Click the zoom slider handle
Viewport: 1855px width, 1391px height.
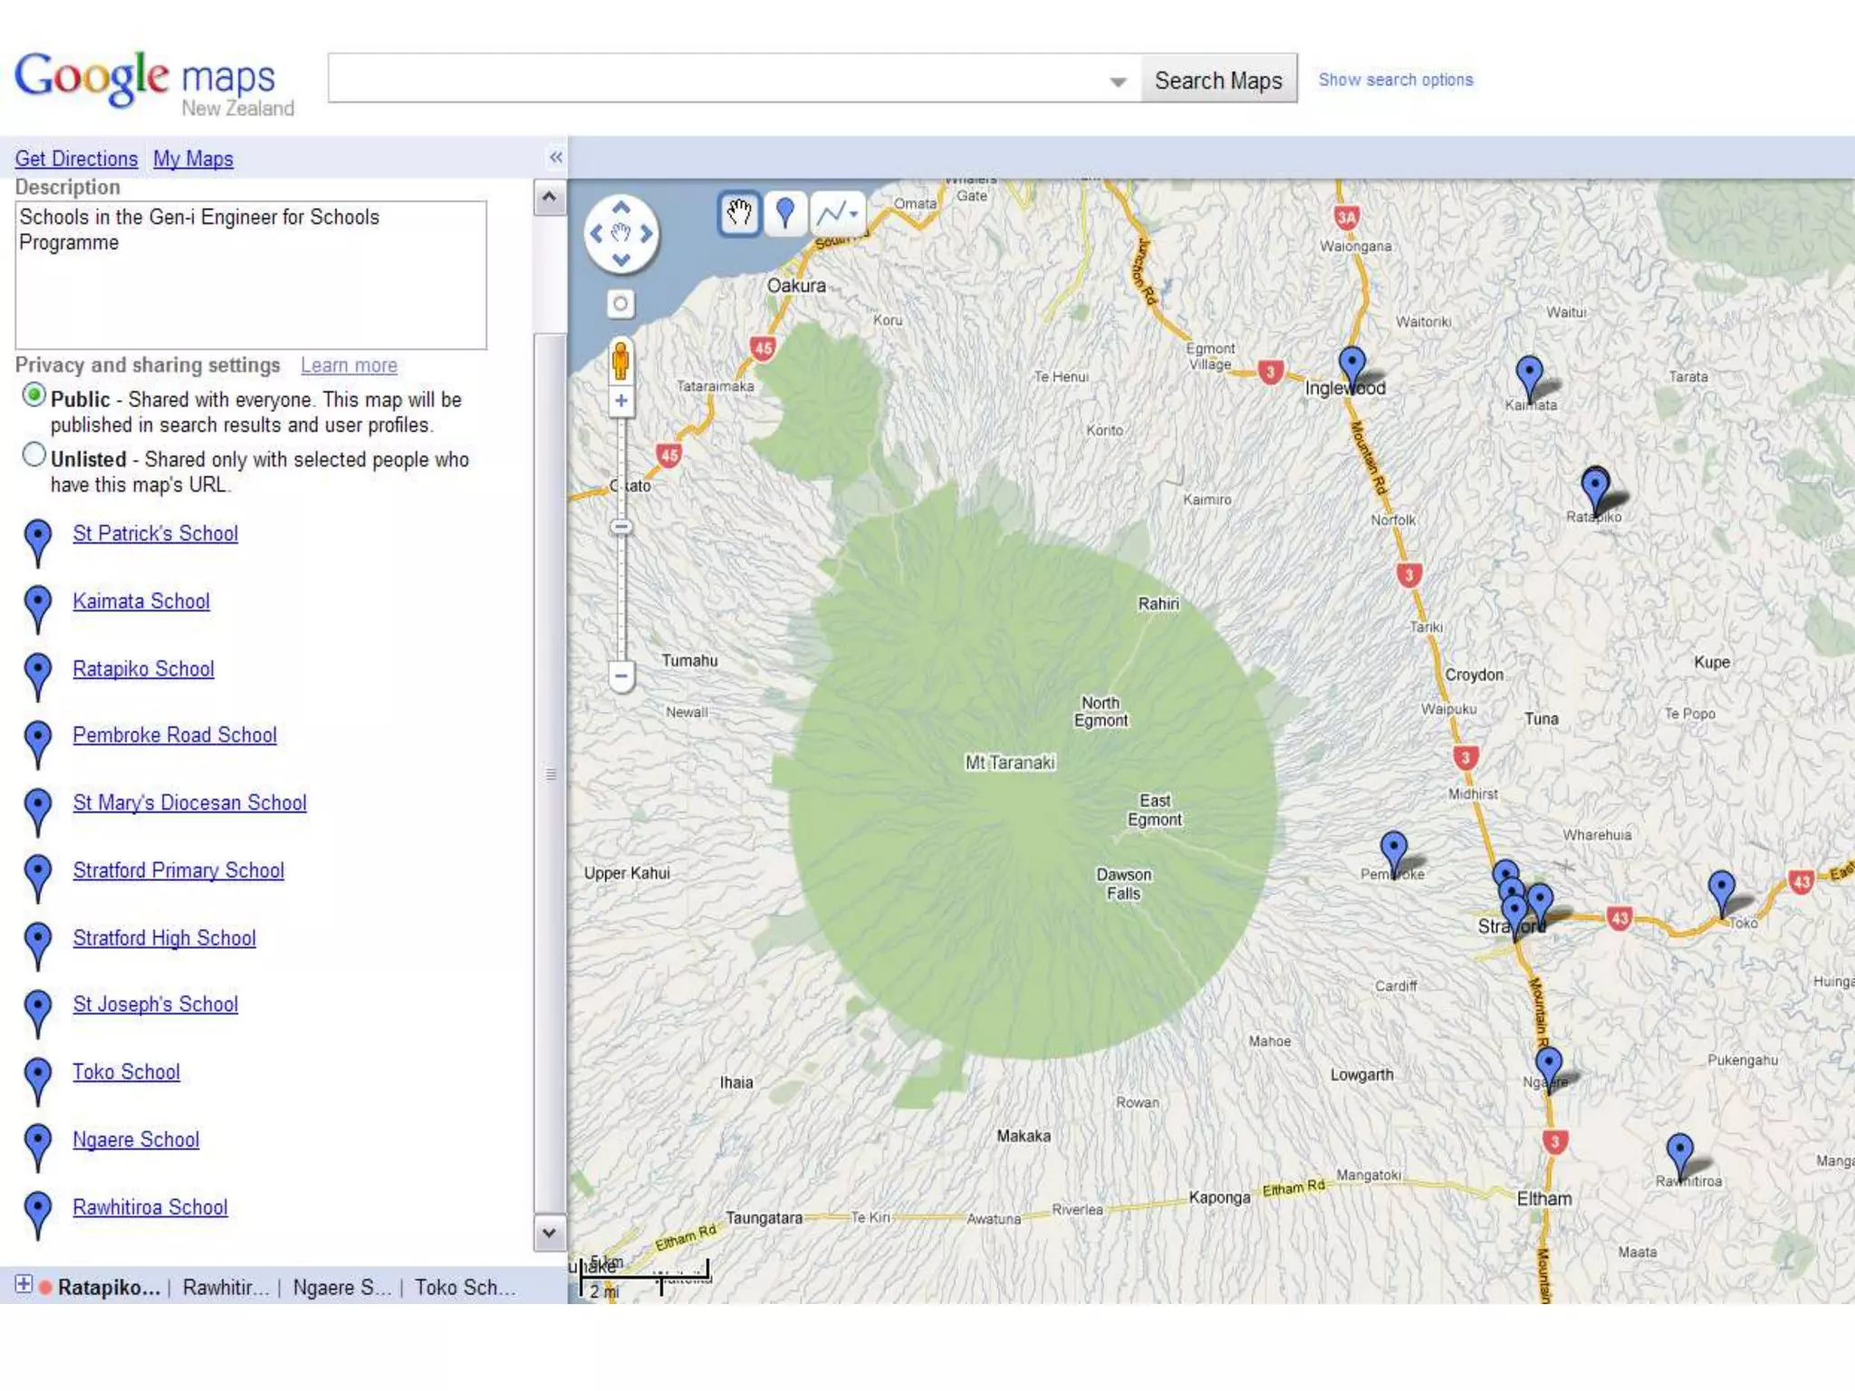[x=620, y=526]
